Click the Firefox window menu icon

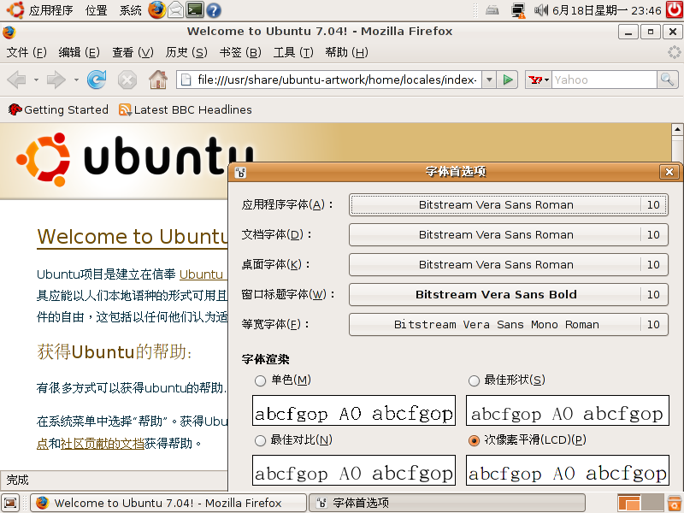click(9, 32)
